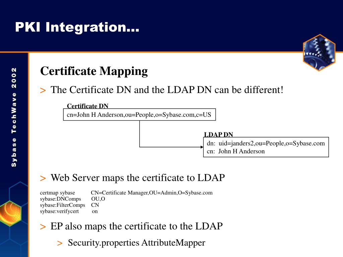343x257 pixels.
Task: Click the 'sybase:DNComps' entry
Action: coord(60,199)
